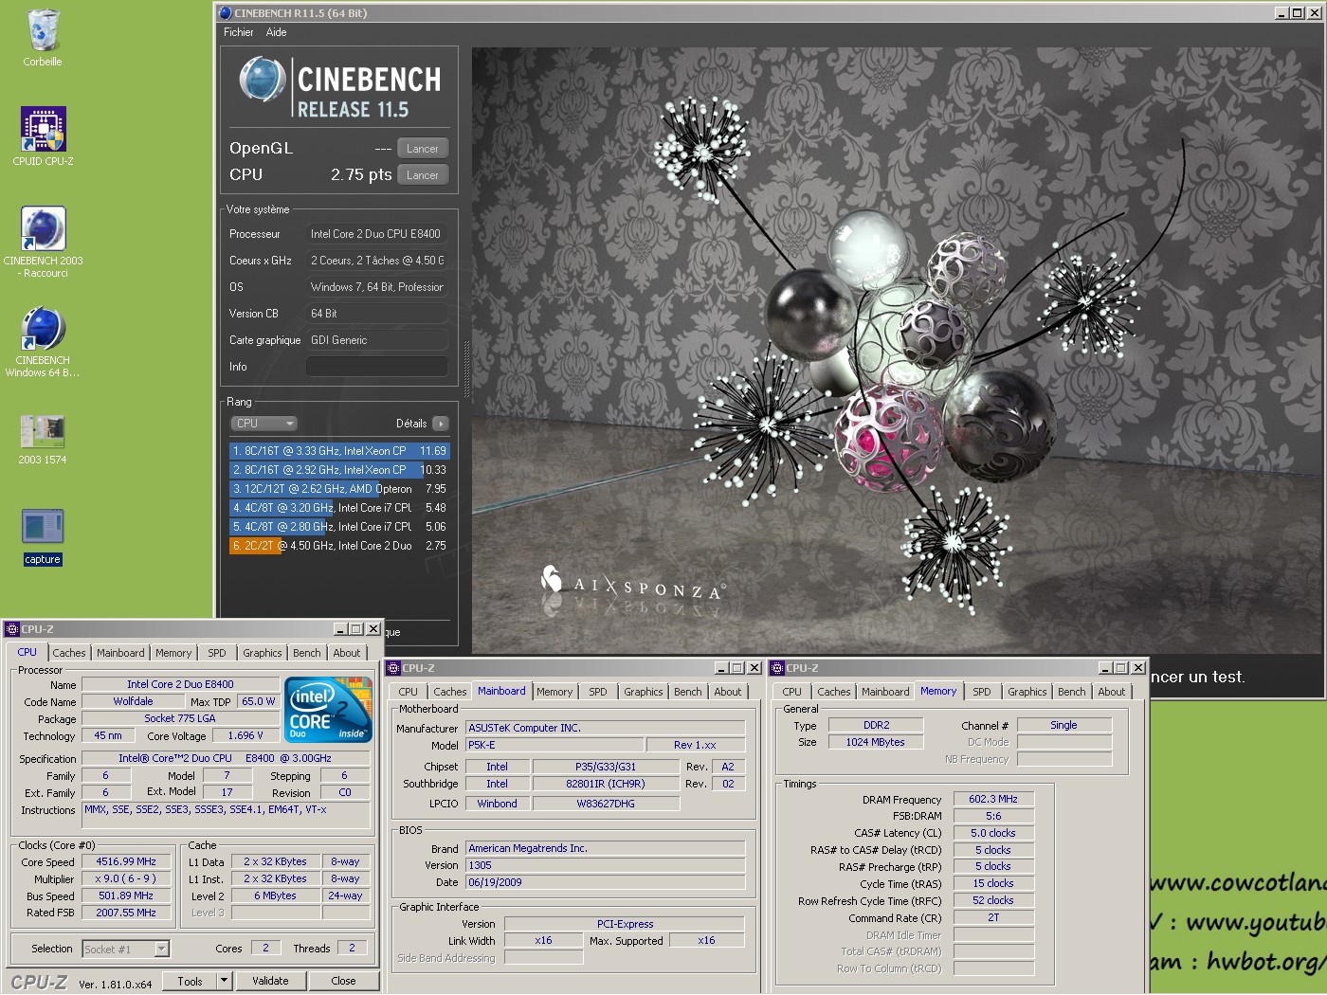Open Bench tab in the Memory CPU-Z window
Viewport: 1327px width, 995px height.
pyautogui.click(x=1072, y=692)
